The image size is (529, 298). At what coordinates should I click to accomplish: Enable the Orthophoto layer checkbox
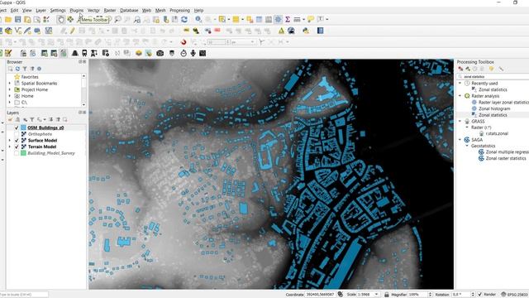17,134
